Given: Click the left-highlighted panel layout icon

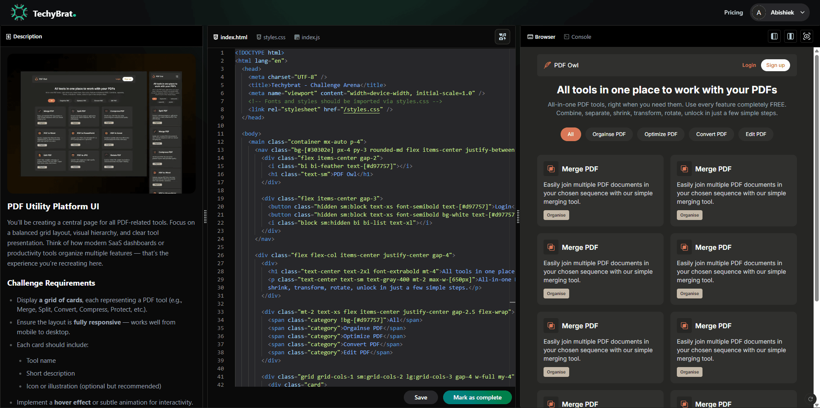Looking at the screenshot, I should tap(774, 37).
